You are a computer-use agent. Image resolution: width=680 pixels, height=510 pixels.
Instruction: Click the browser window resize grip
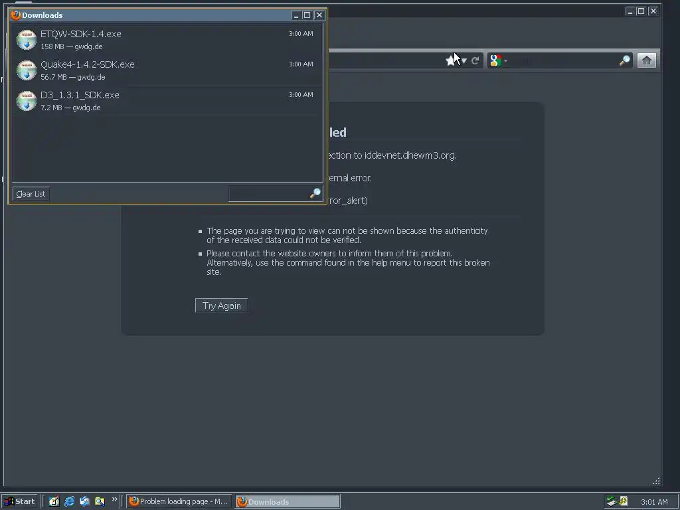pyautogui.click(x=656, y=481)
